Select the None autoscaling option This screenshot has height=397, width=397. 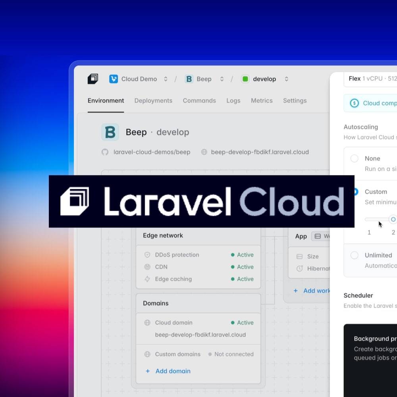pos(354,158)
